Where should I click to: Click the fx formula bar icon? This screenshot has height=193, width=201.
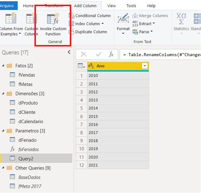point(111,54)
